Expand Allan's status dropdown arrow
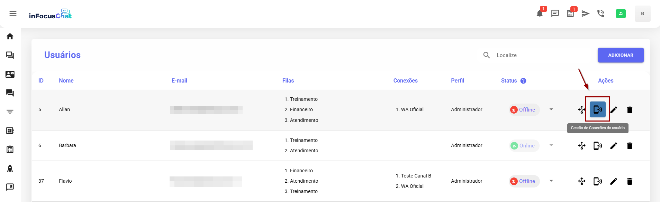Screen dimensions: 660x202 551,109
